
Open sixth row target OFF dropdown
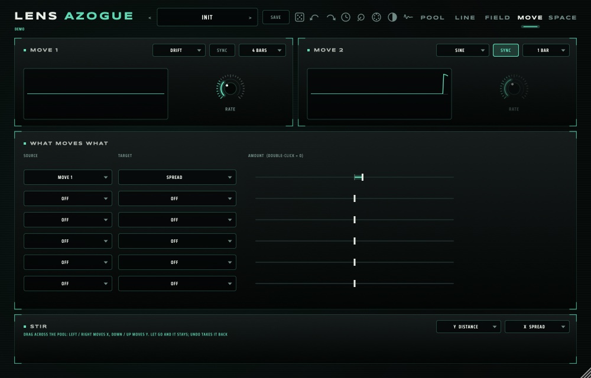coord(177,283)
